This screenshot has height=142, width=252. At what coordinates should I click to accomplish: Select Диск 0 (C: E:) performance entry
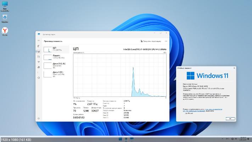[56, 66]
